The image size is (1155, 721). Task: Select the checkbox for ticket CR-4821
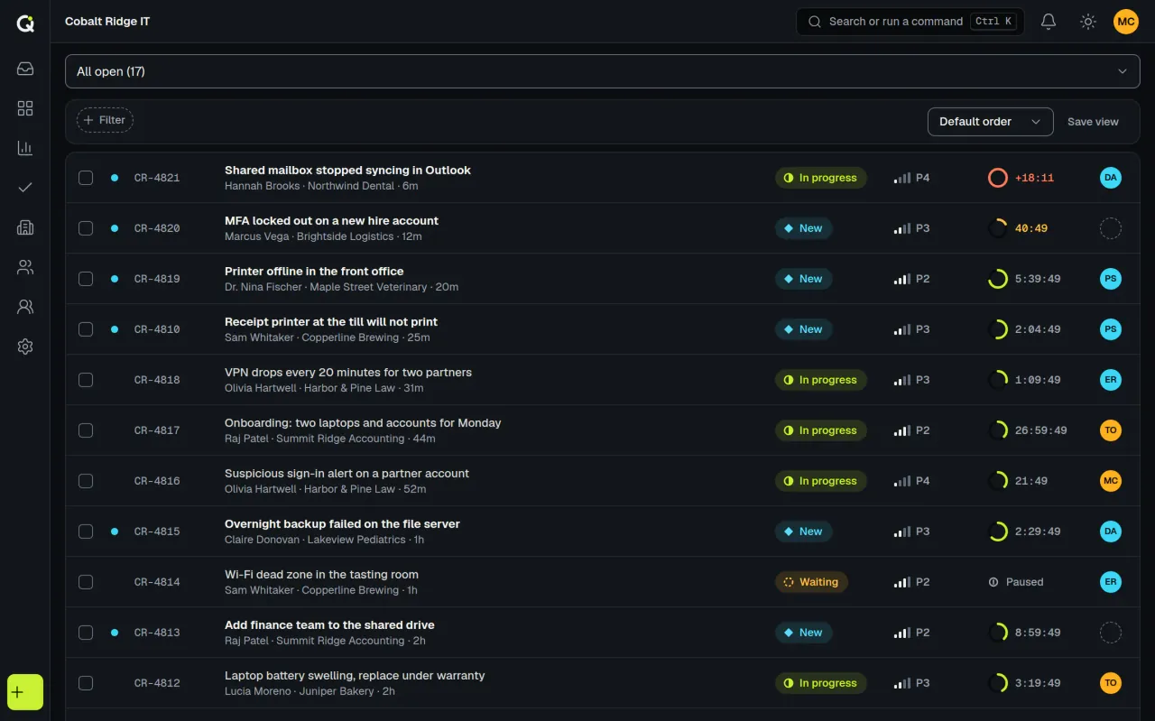click(x=86, y=178)
